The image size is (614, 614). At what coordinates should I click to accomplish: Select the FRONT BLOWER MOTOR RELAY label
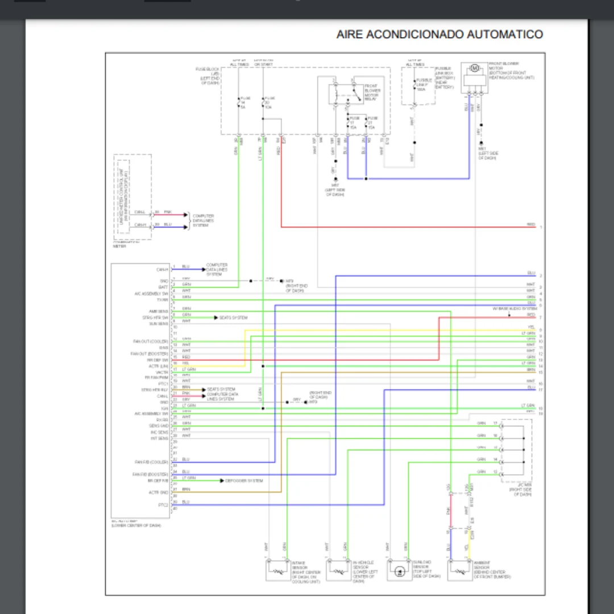(372, 93)
